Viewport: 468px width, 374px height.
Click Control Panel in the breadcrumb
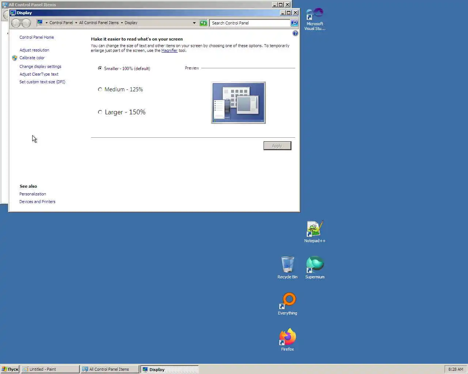(61, 23)
